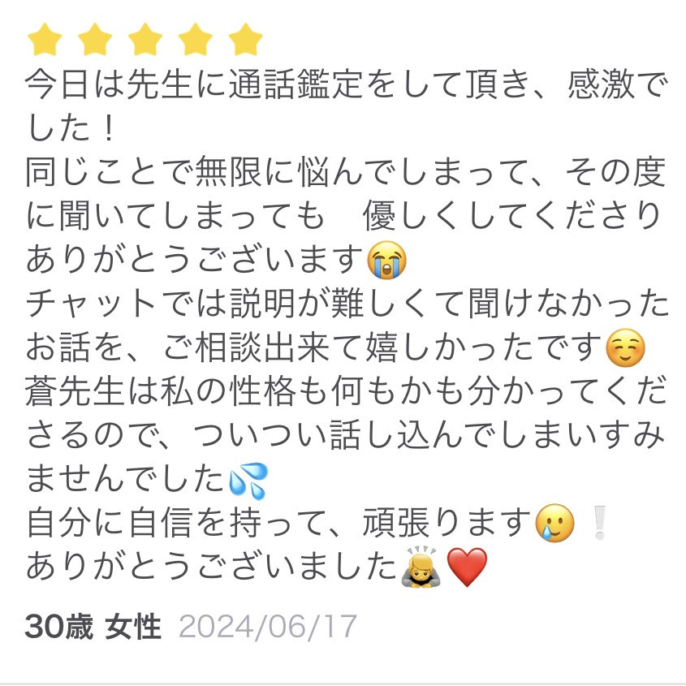Click the review date 2024/06/17
Image resolution: width=686 pixels, height=686 pixels.
click(268, 627)
